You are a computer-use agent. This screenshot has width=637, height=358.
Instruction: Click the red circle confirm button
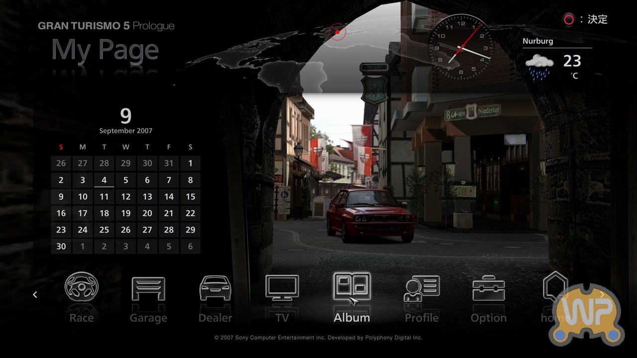pos(568,20)
